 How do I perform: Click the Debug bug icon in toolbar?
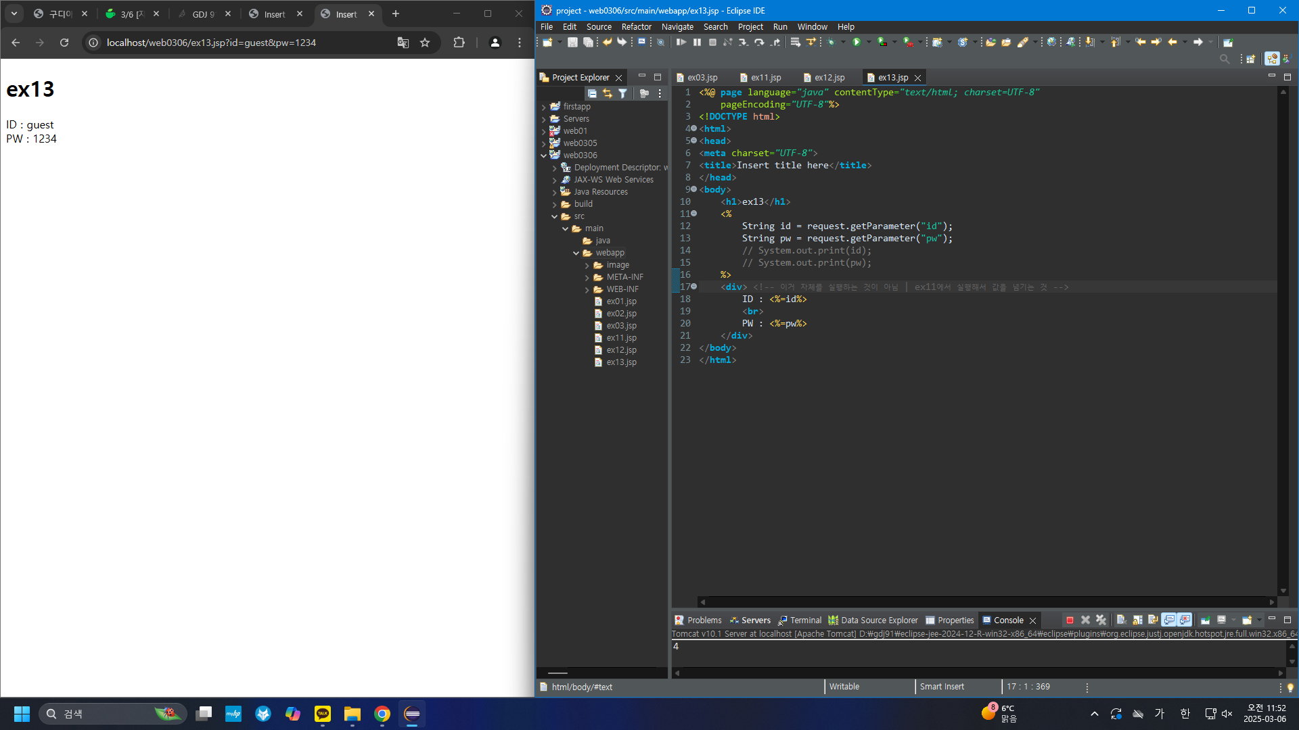pos(831,42)
